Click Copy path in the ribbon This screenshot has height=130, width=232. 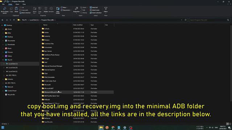coord(24,10)
